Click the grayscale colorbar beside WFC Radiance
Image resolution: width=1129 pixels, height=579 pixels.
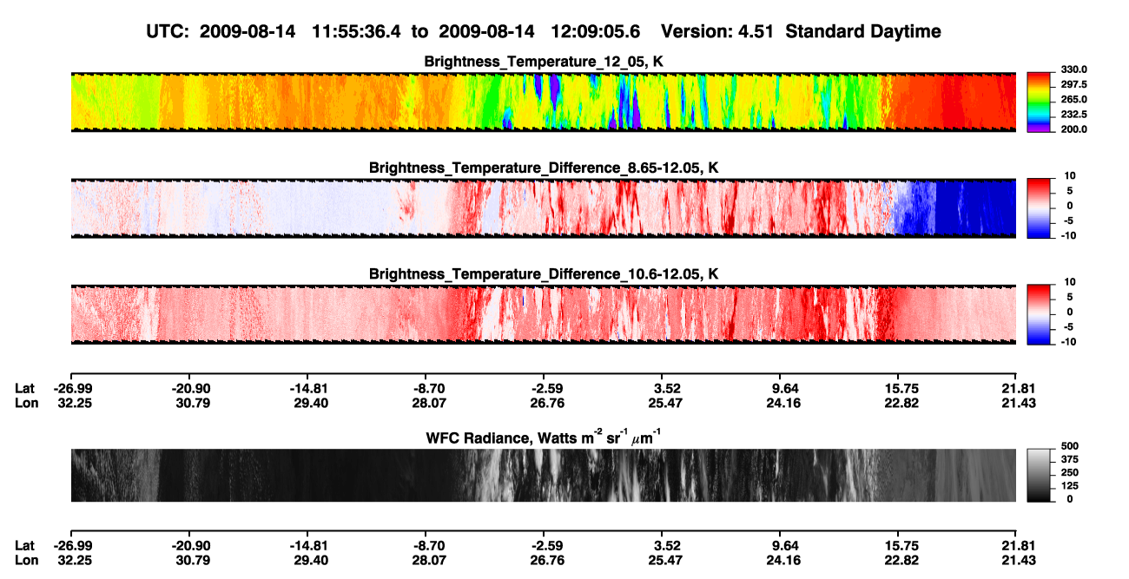1040,476
